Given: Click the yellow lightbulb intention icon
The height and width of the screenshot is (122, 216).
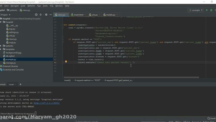Looking at the screenshot, I should pos(66,62).
